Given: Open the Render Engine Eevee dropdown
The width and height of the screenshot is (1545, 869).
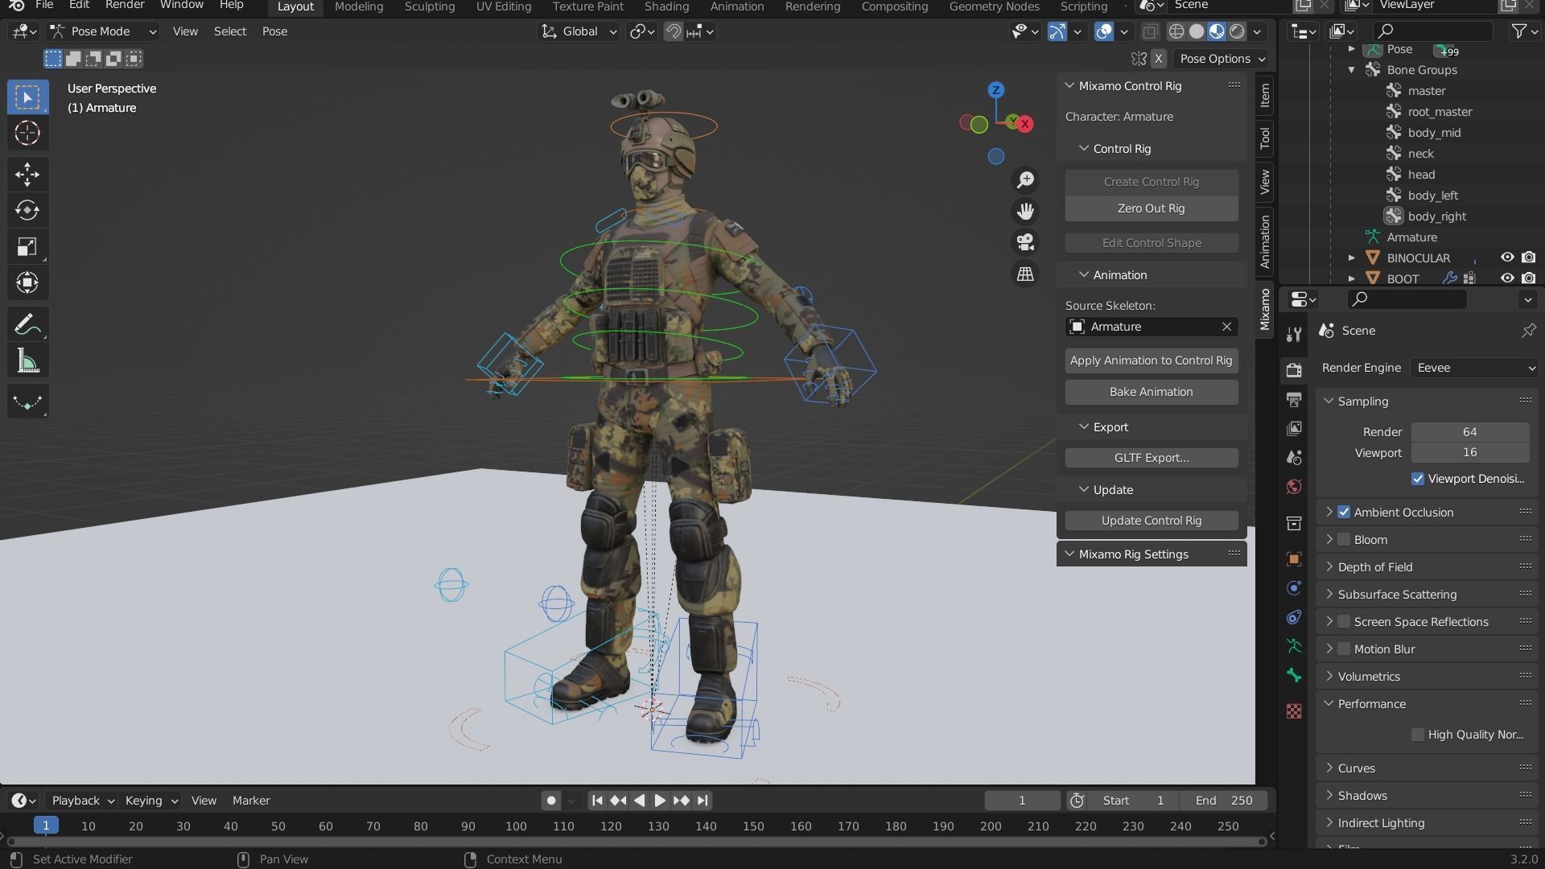Looking at the screenshot, I should [1474, 368].
